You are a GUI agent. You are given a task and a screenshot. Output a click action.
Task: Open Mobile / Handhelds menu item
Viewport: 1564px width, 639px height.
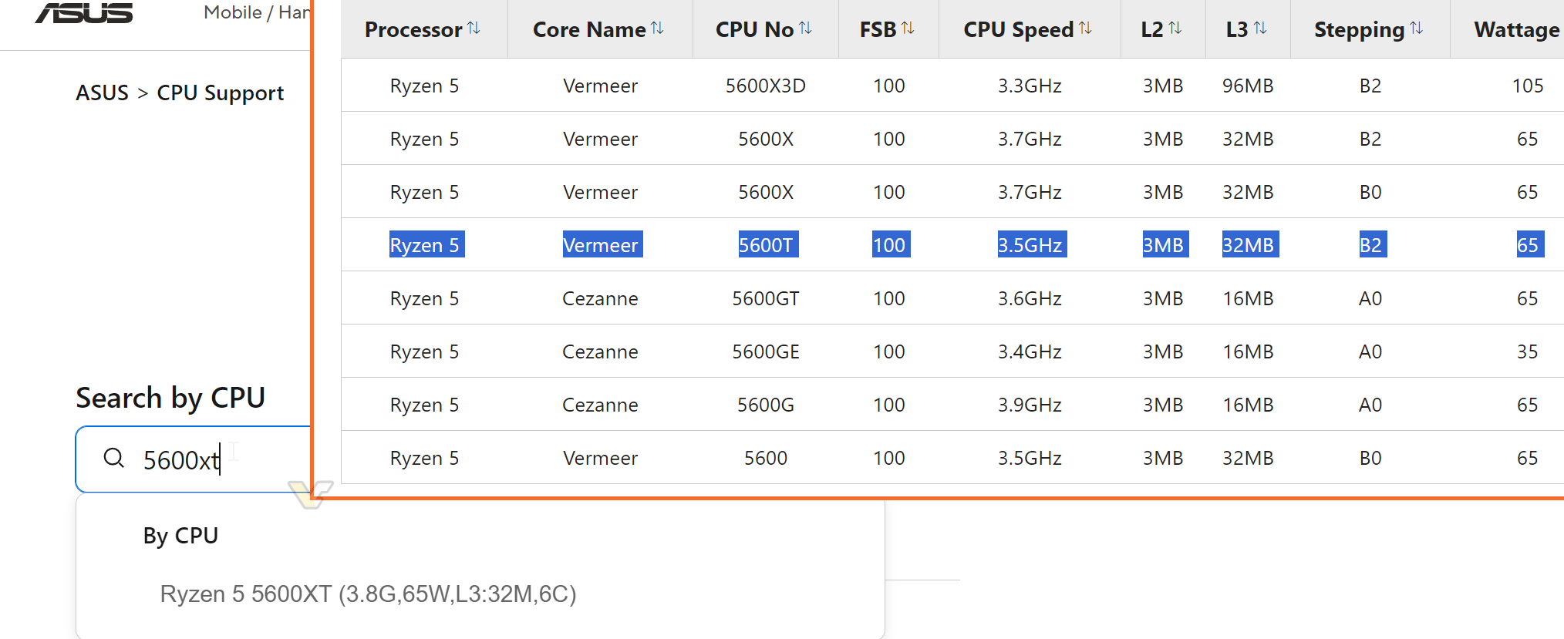point(256,12)
